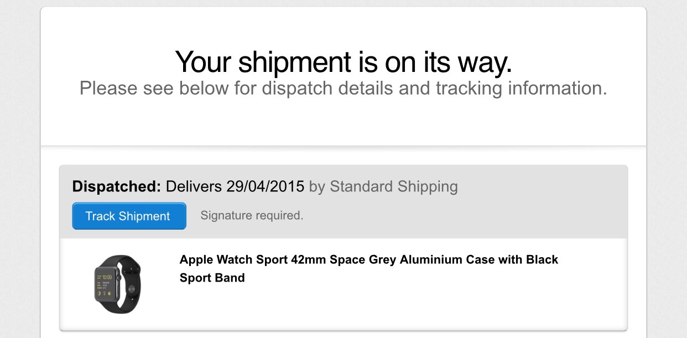Click the grey dispatch header bar area
Screen dimensions: 687x338
pyautogui.click(x=343, y=201)
